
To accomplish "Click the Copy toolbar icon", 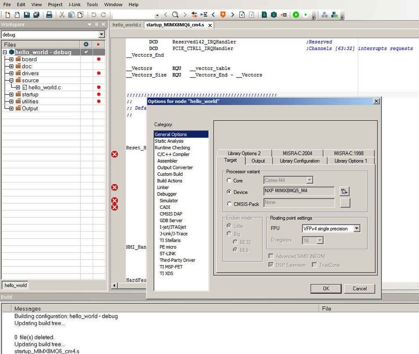I will (71, 15).
